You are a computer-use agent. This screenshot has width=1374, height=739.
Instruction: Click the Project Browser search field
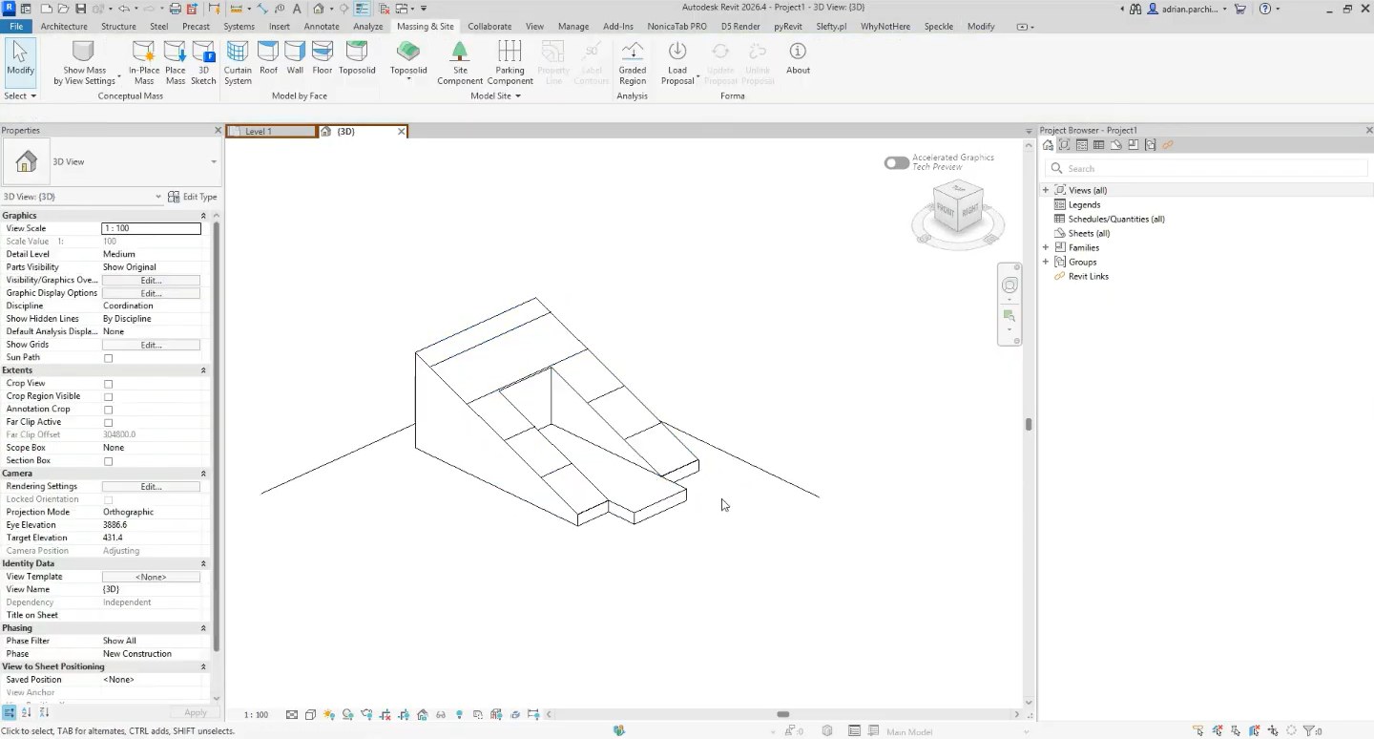[1207, 168]
